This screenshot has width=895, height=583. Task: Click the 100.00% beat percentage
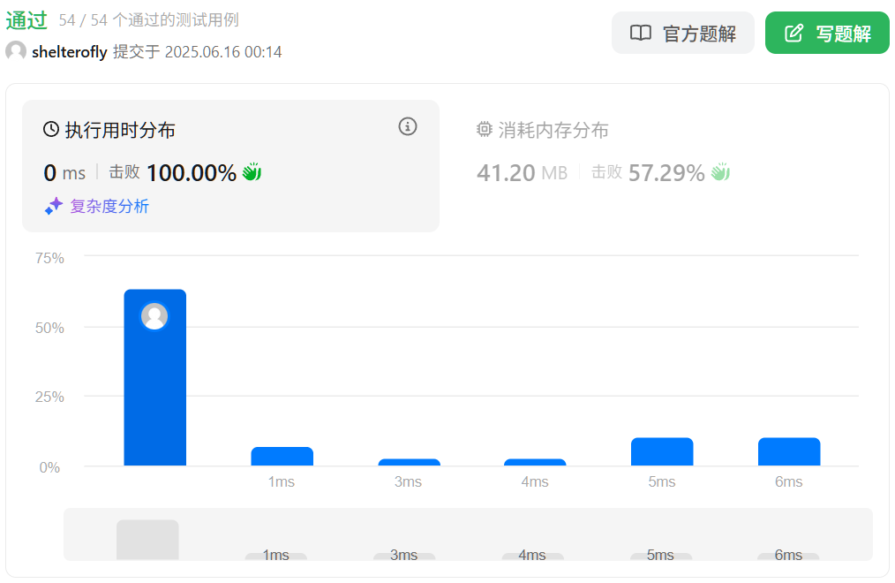(x=192, y=172)
